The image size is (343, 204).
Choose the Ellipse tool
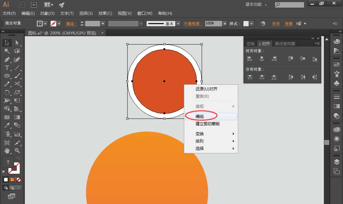pyautogui.click(x=7, y=76)
